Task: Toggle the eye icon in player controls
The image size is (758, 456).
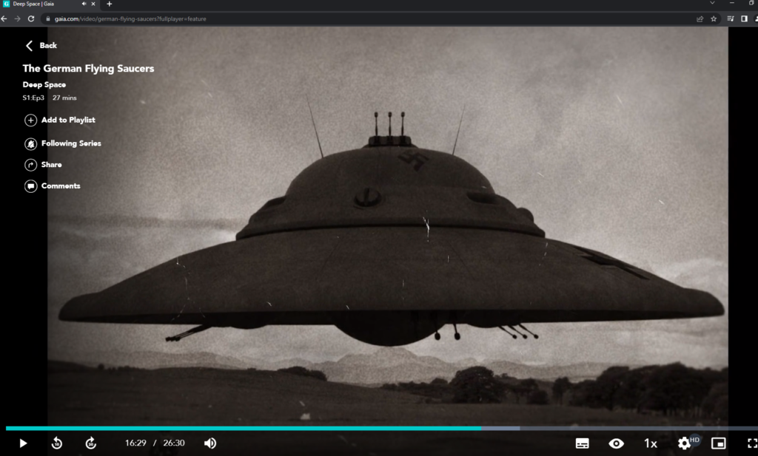Action: tap(617, 443)
